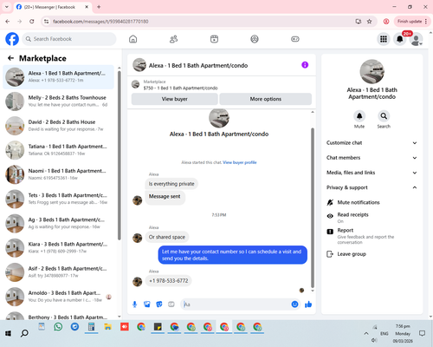Click the Search magnifier in chat panel
The width and height of the screenshot is (433, 347).
[384, 116]
